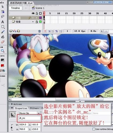Viewport: 113px width, 133px height.
Task: Click purple outline color of 大图
Action: pyautogui.click(x=40, y=18)
